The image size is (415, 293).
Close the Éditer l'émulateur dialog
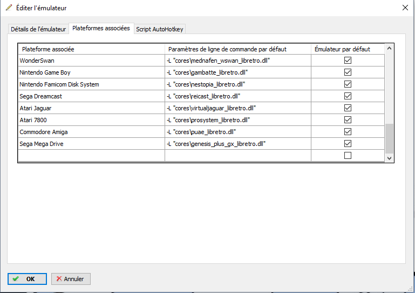click(x=405, y=8)
